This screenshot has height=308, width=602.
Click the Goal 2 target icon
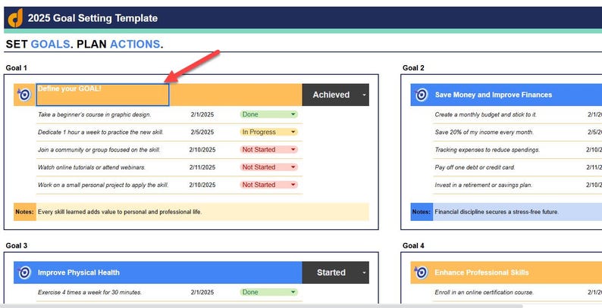[x=421, y=95]
